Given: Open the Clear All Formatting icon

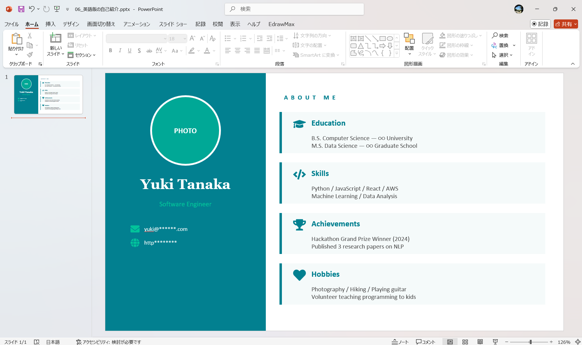Looking at the screenshot, I should coord(212,38).
